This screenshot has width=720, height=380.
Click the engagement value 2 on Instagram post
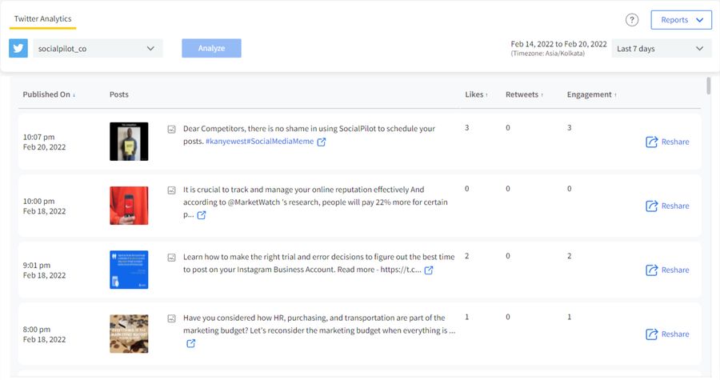tap(569, 256)
